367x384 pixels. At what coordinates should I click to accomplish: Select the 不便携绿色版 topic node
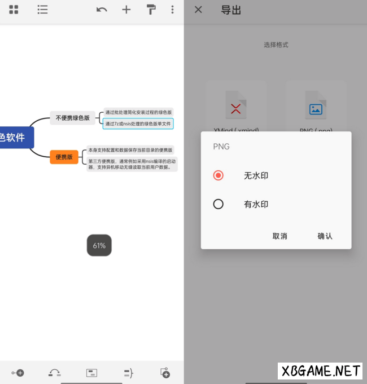coord(72,118)
